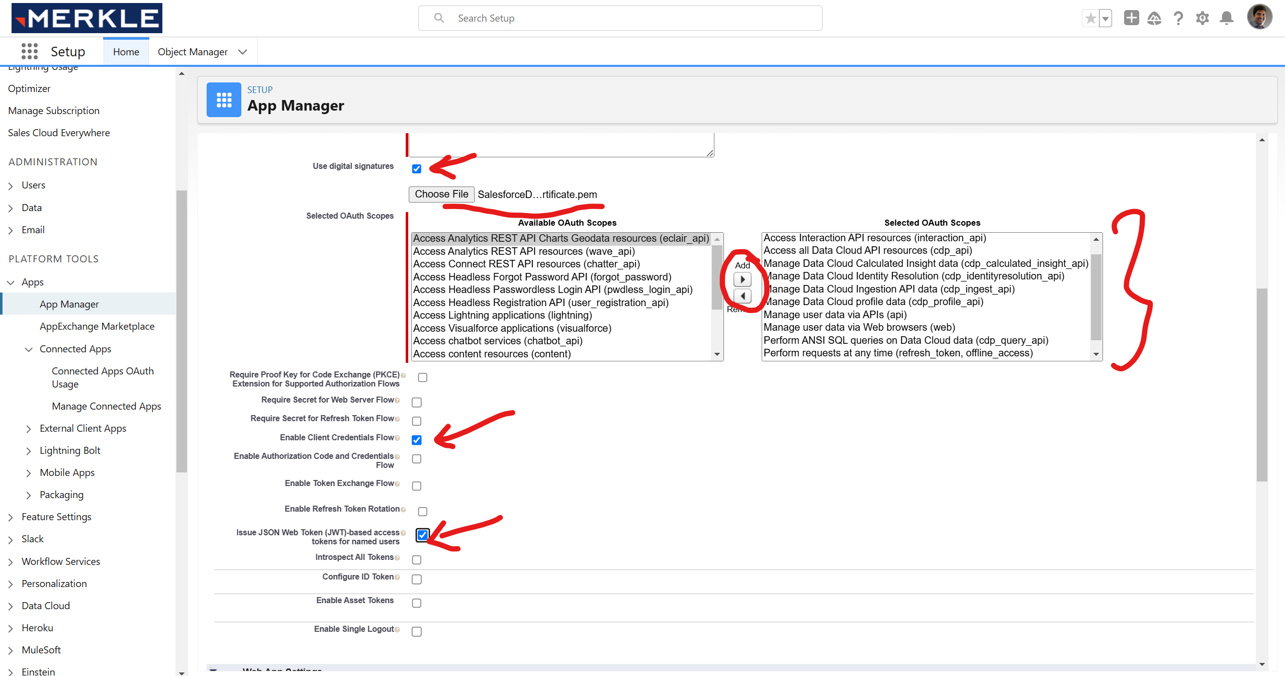This screenshot has width=1285, height=676.
Task: Check Enable Authorization Code and Credentials Flow
Action: [x=417, y=459]
